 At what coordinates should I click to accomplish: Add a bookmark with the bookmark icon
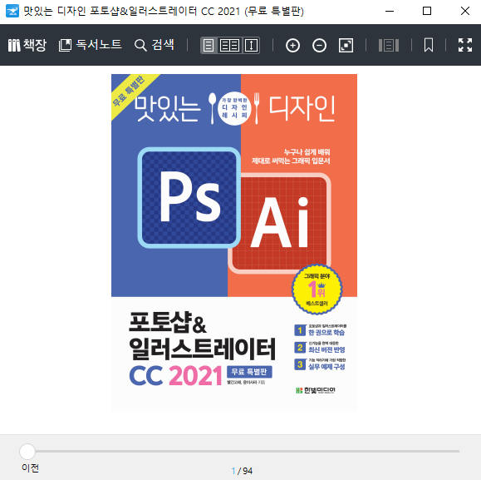click(x=429, y=45)
